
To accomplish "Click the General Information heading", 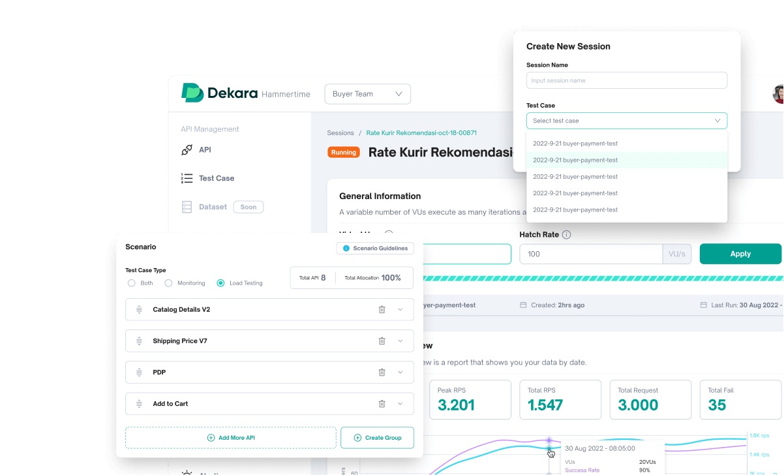I will [380, 196].
